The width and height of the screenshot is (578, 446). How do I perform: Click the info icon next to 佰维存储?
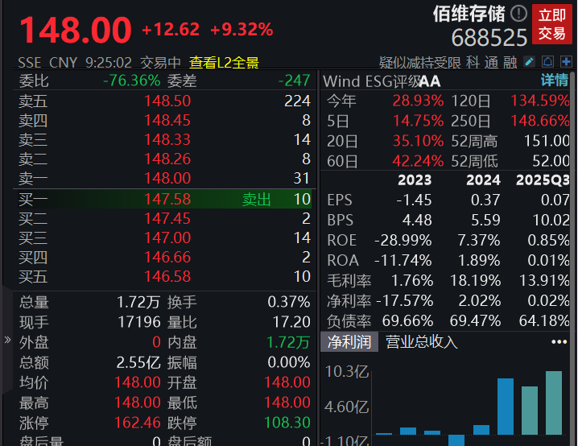518,14
